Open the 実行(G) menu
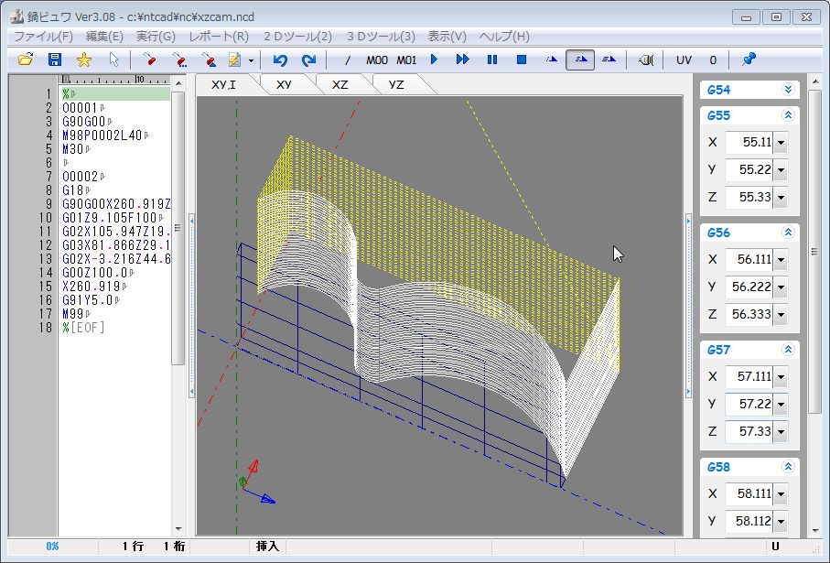 point(156,37)
